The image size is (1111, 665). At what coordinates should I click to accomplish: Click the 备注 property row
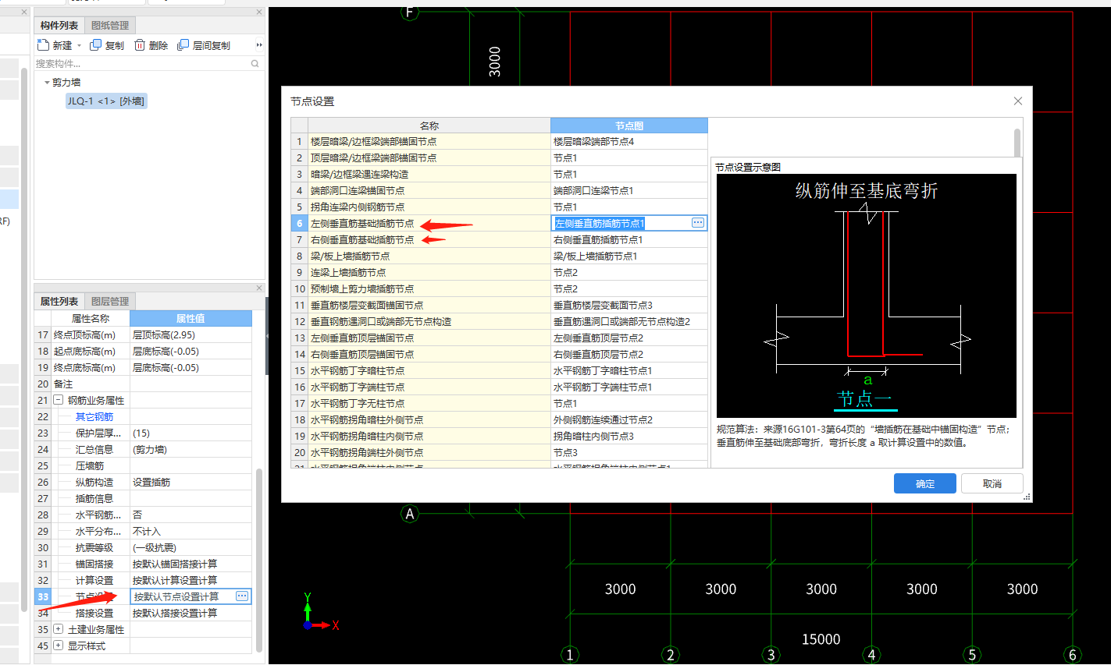[x=143, y=384]
